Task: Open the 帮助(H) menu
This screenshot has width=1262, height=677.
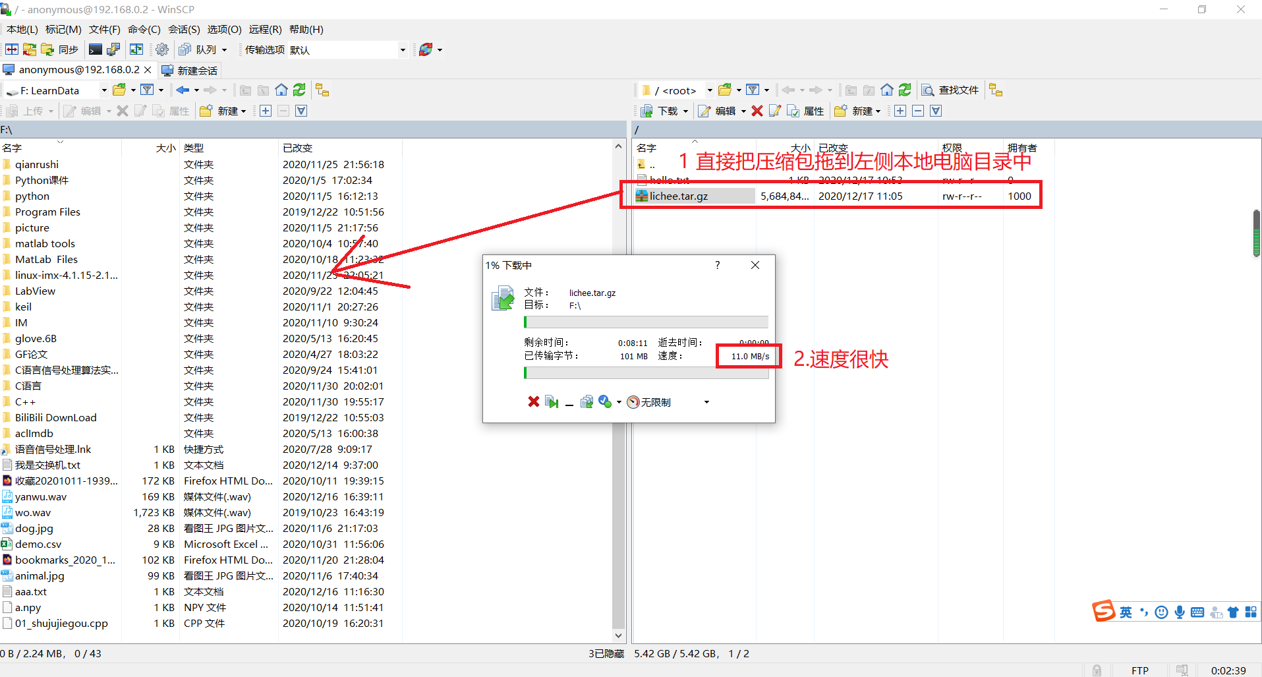Action: pos(306,29)
